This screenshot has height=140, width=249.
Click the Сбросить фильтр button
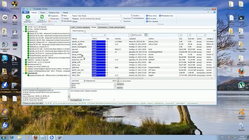78,31
